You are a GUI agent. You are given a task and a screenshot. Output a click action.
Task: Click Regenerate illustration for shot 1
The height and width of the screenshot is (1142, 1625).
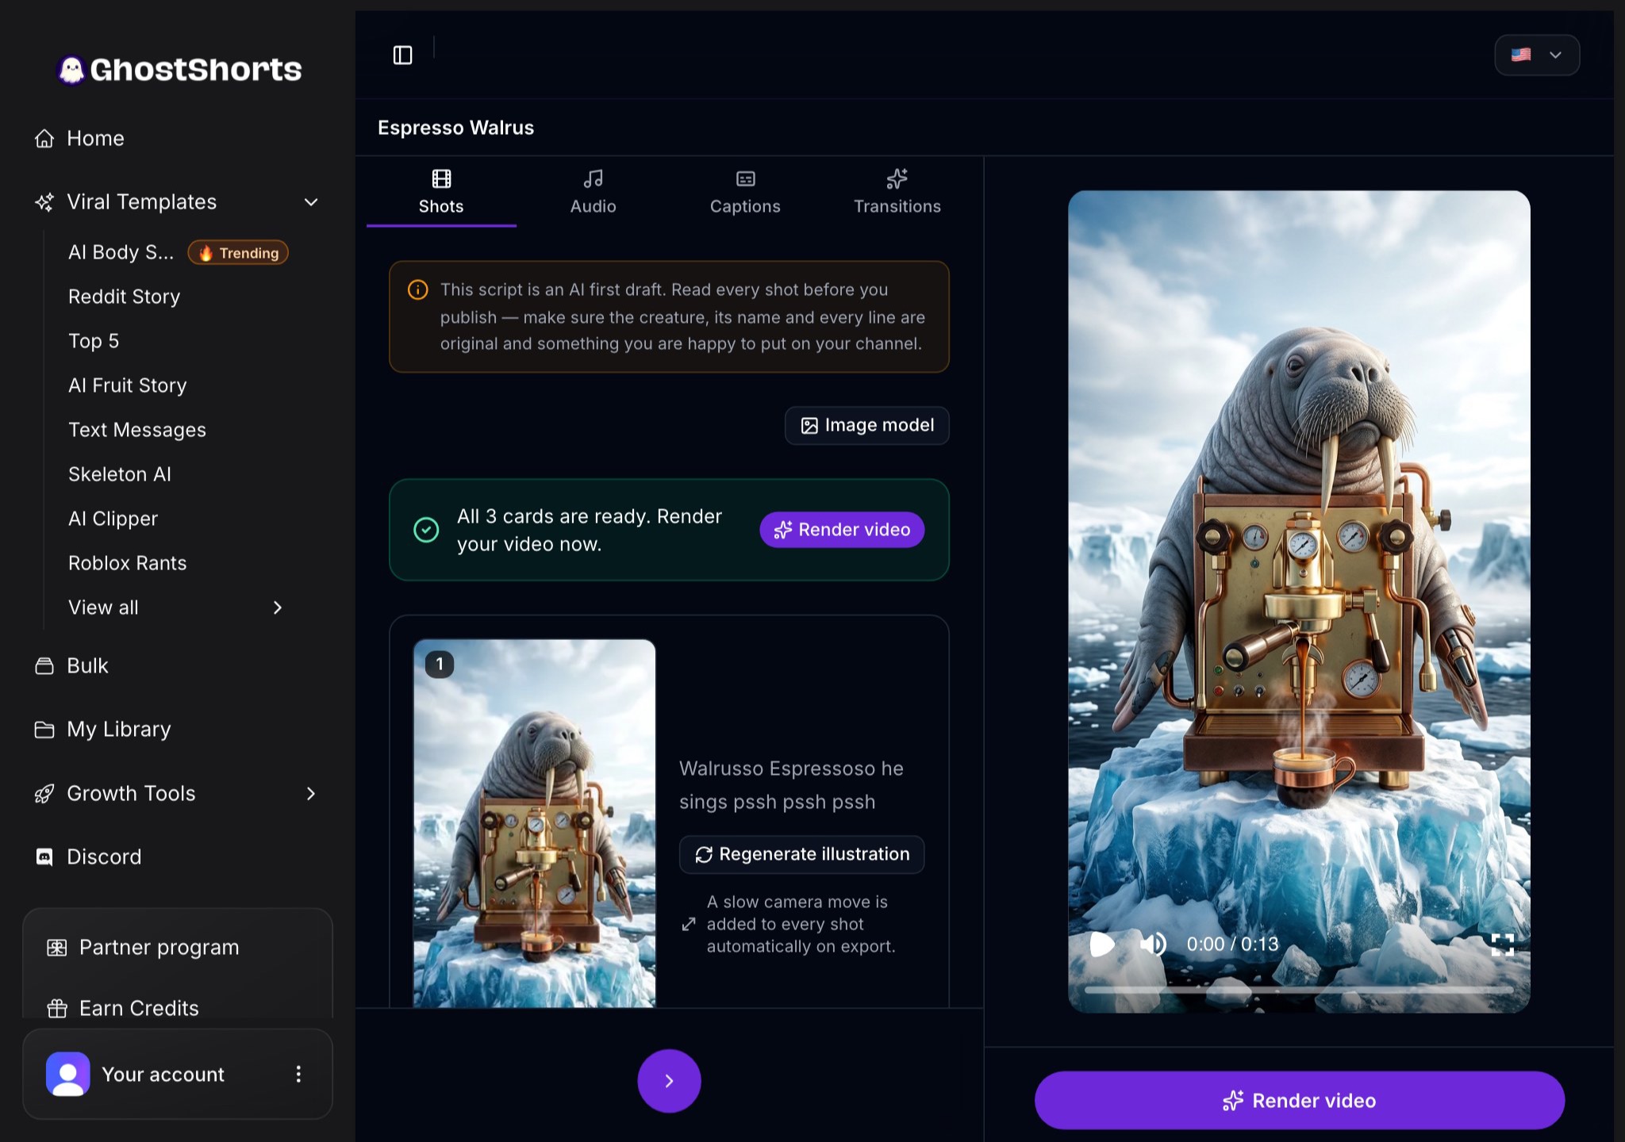point(801,854)
